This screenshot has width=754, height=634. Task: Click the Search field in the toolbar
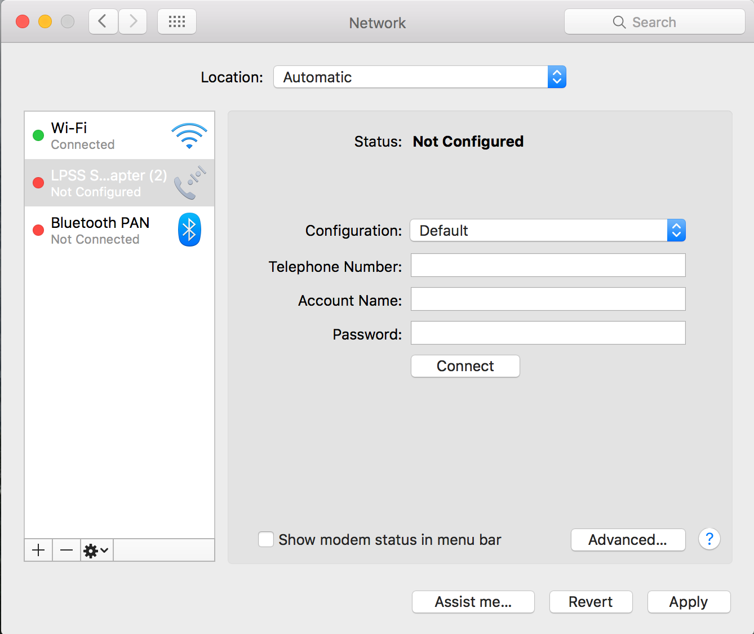point(654,21)
